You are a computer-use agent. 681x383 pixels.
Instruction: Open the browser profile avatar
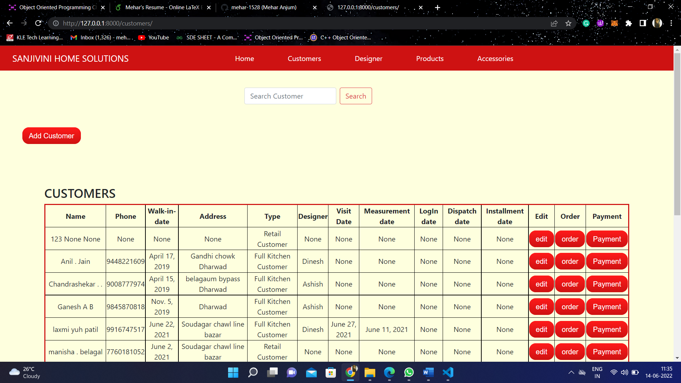point(658,23)
